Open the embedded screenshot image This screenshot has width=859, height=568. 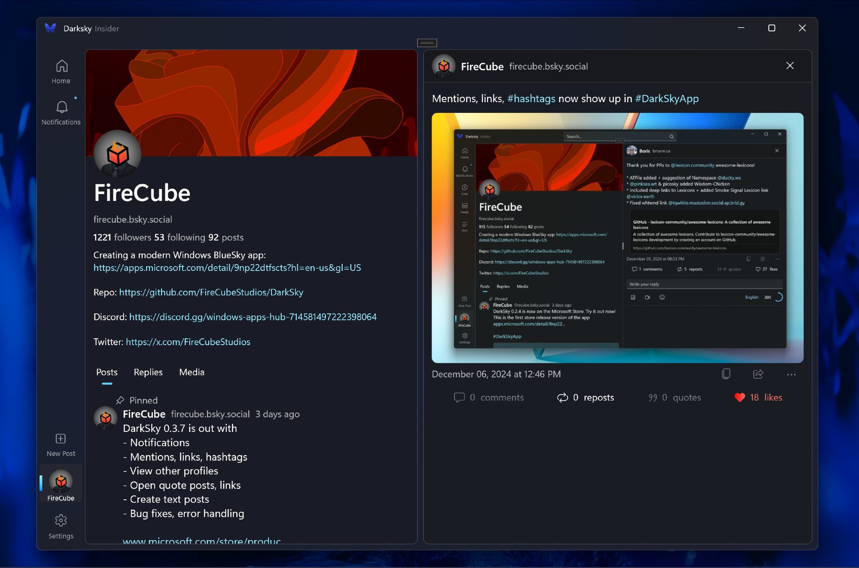click(x=617, y=238)
